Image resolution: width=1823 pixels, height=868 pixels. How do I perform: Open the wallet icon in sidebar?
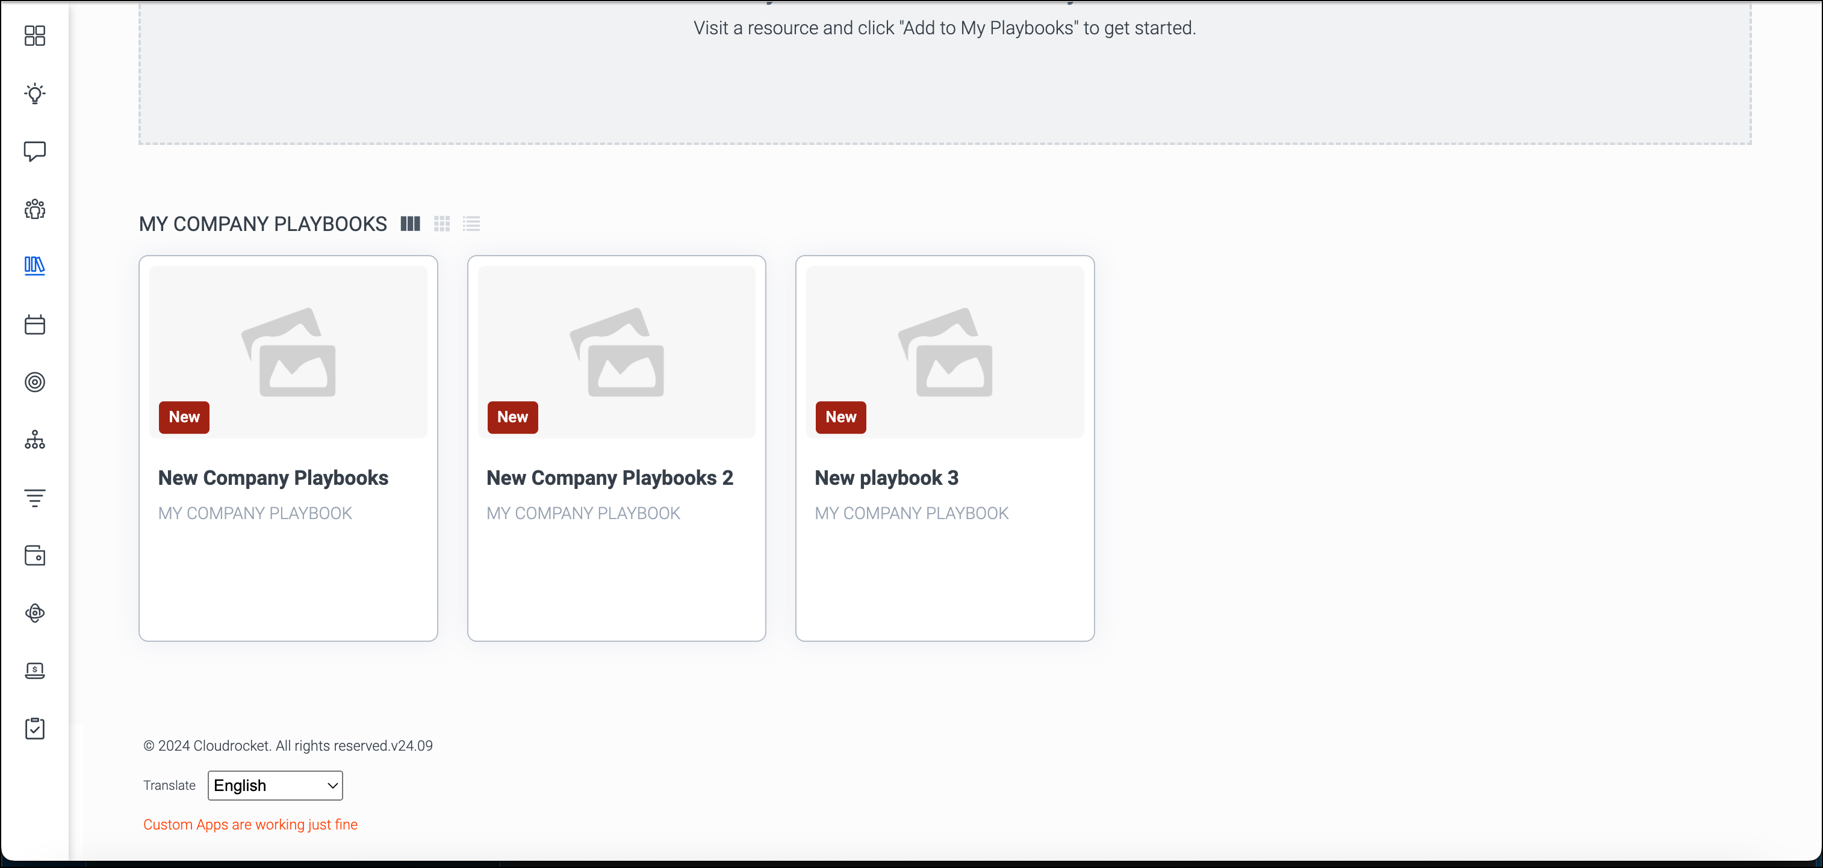[x=35, y=556]
